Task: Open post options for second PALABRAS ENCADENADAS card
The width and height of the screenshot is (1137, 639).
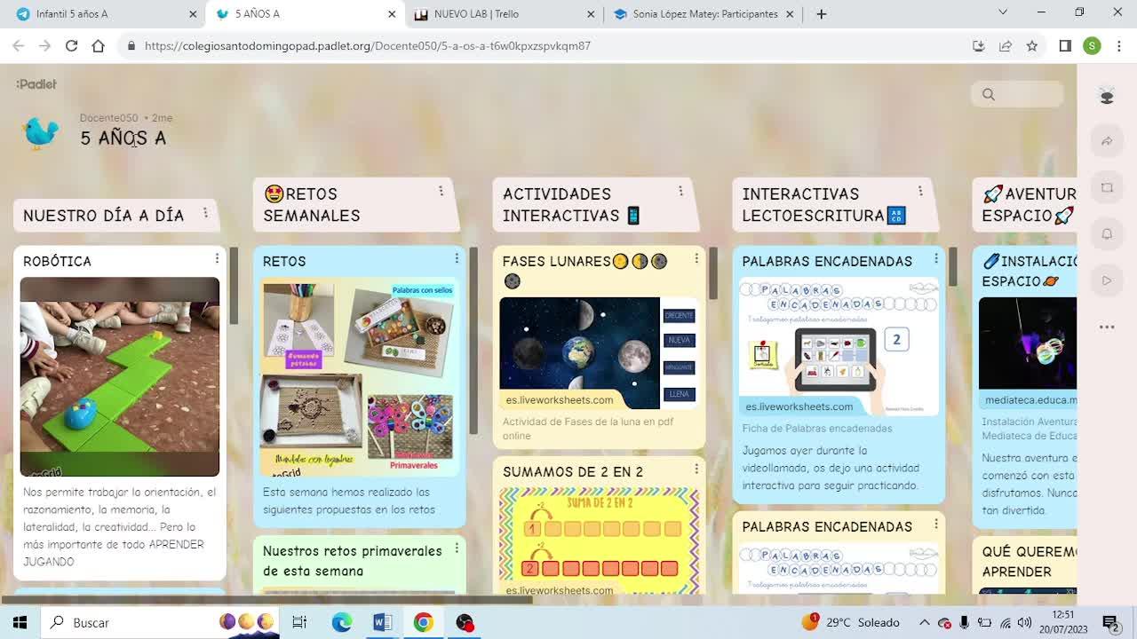Action: [x=935, y=524]
